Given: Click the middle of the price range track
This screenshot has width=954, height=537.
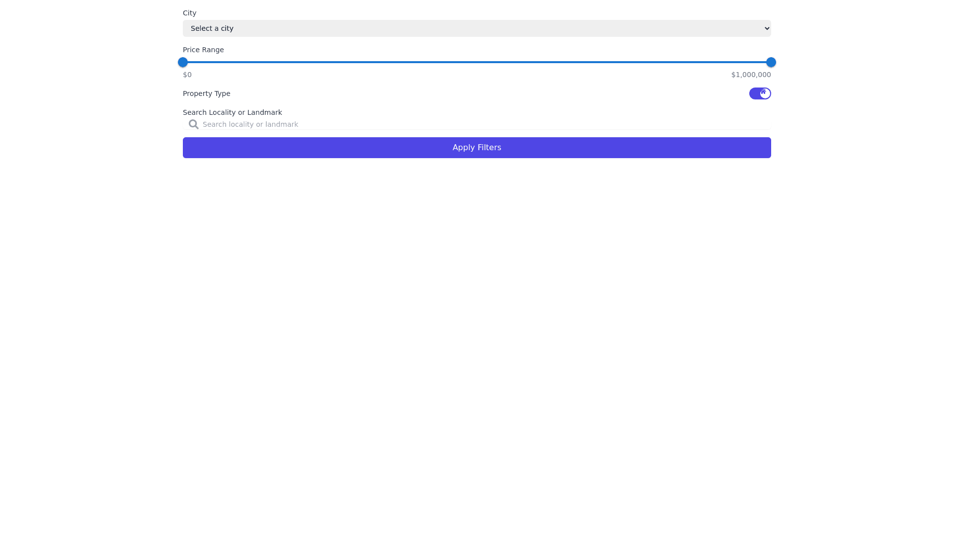Looking at the screenshot, I should (x=477, y=62).
